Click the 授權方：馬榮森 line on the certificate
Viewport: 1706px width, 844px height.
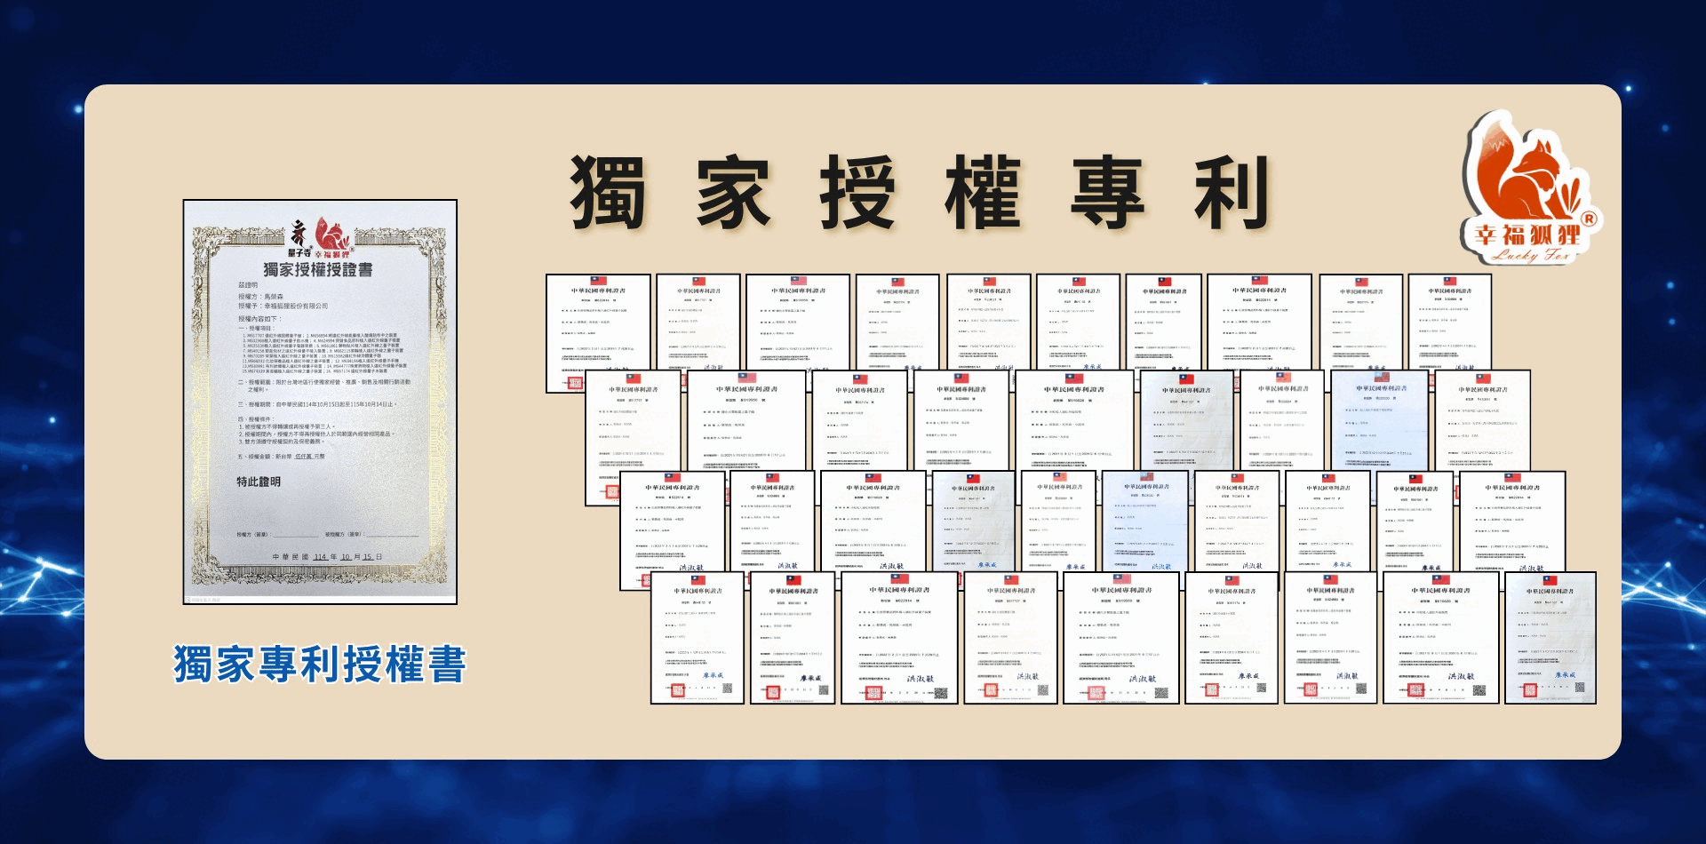(x=261, y=297)
